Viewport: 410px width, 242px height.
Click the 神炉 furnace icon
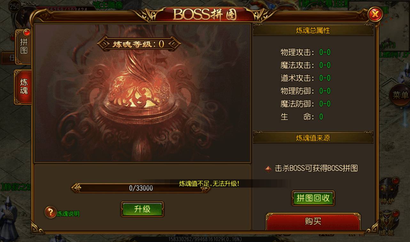click(388, 190)
